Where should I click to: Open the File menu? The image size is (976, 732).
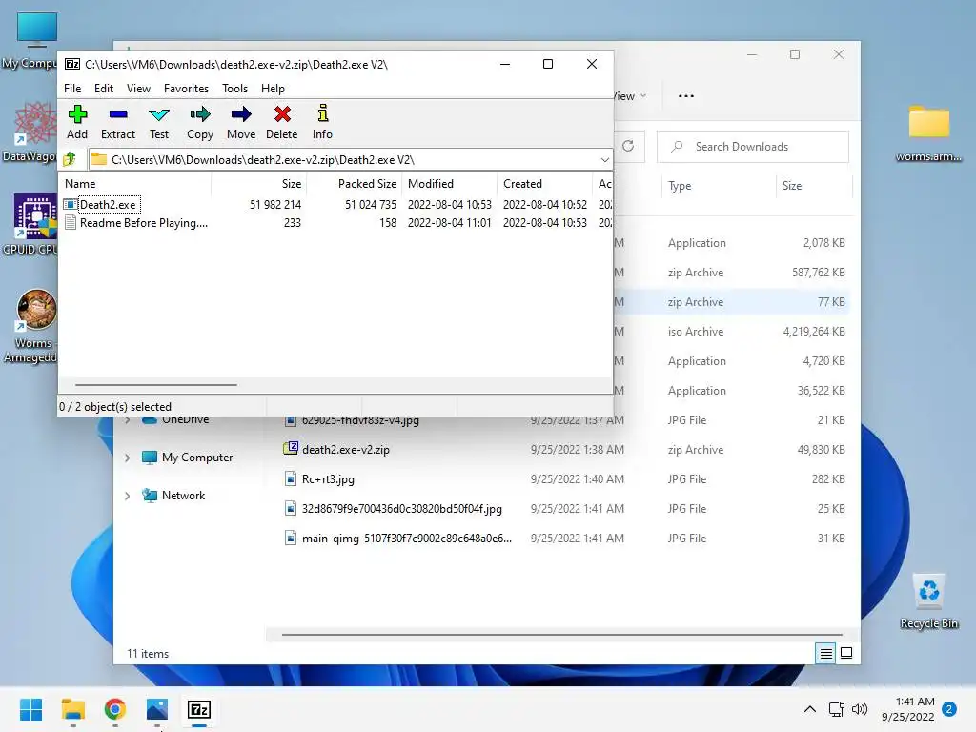[72, 89]
